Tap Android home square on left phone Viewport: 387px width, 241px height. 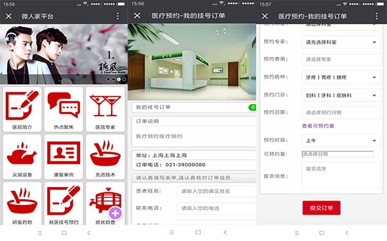click(64, 233)
